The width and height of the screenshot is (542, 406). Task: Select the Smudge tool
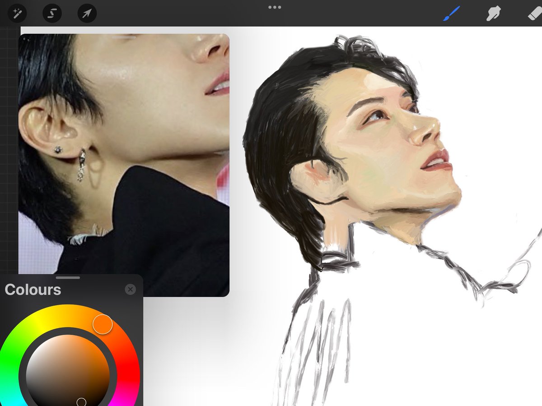point(493,14)
